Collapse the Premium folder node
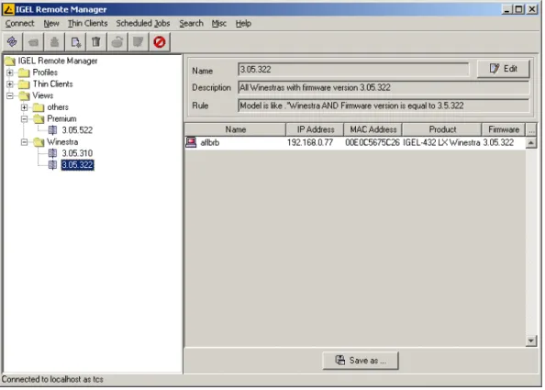This screenshot has height=390, width=545. coord(24,119)
